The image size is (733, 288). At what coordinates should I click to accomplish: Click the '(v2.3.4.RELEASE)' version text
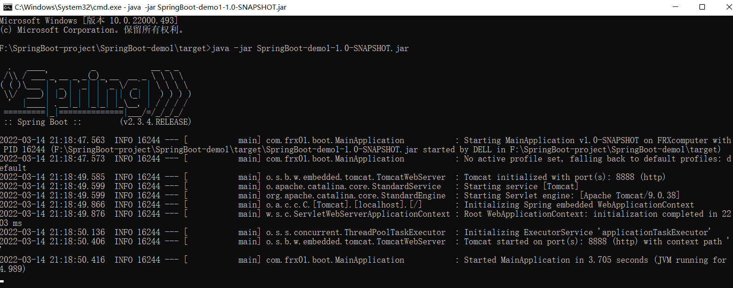(155, 122)
